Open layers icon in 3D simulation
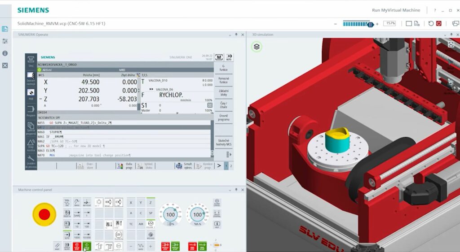Viewport: 460px width, 252px height. (257, 47)
